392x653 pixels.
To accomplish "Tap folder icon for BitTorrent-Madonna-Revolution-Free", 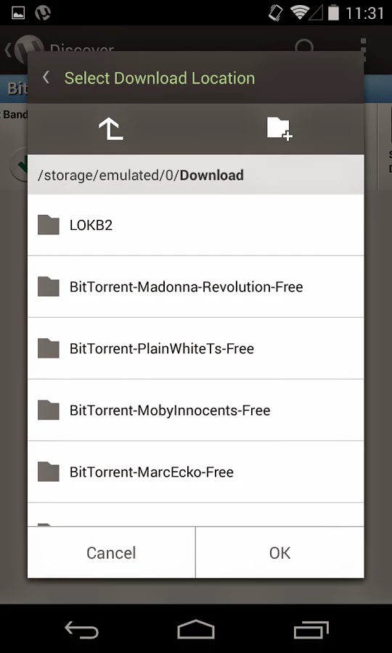I will click(49, 287).
